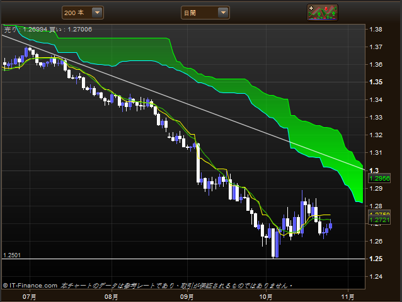This screenshot has height=302, width=402.
Task: Click the 1.32 price axis label
Action: pyautogui.click(x=376, y=135)
